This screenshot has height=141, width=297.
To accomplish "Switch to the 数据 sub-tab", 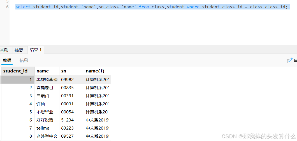I will tap(7, 60).
